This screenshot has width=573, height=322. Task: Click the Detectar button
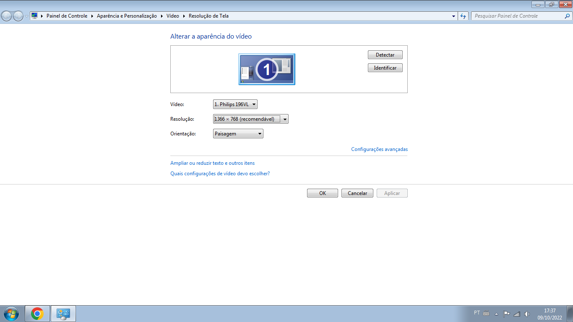point(385,55)
